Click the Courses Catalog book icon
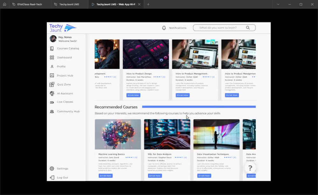318x195 pixels. click(52, 49)
